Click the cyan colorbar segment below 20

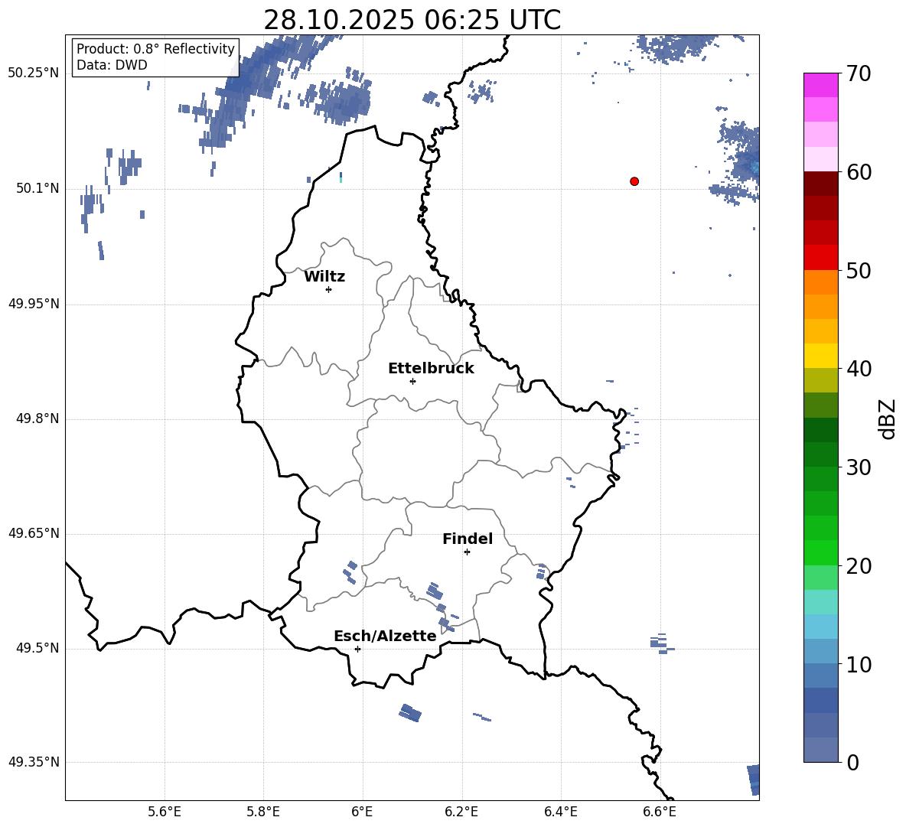pos(821,602)
